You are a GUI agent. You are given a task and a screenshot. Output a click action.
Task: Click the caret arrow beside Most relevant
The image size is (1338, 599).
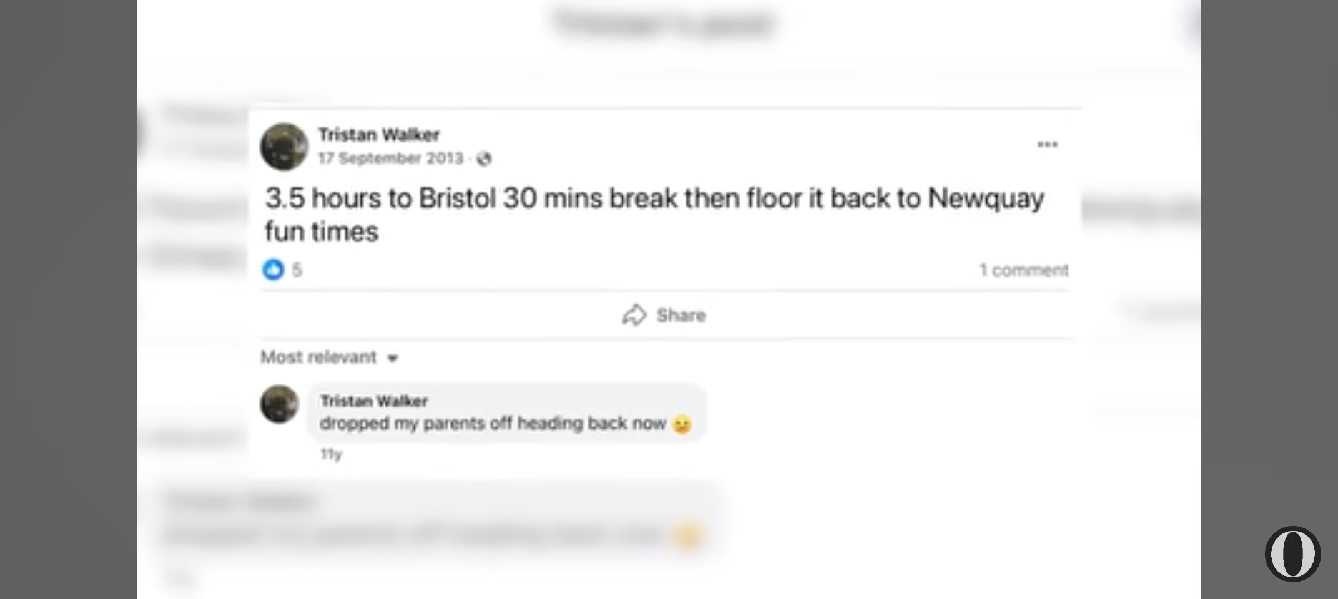pyautogui.click(x=392, y=358)
